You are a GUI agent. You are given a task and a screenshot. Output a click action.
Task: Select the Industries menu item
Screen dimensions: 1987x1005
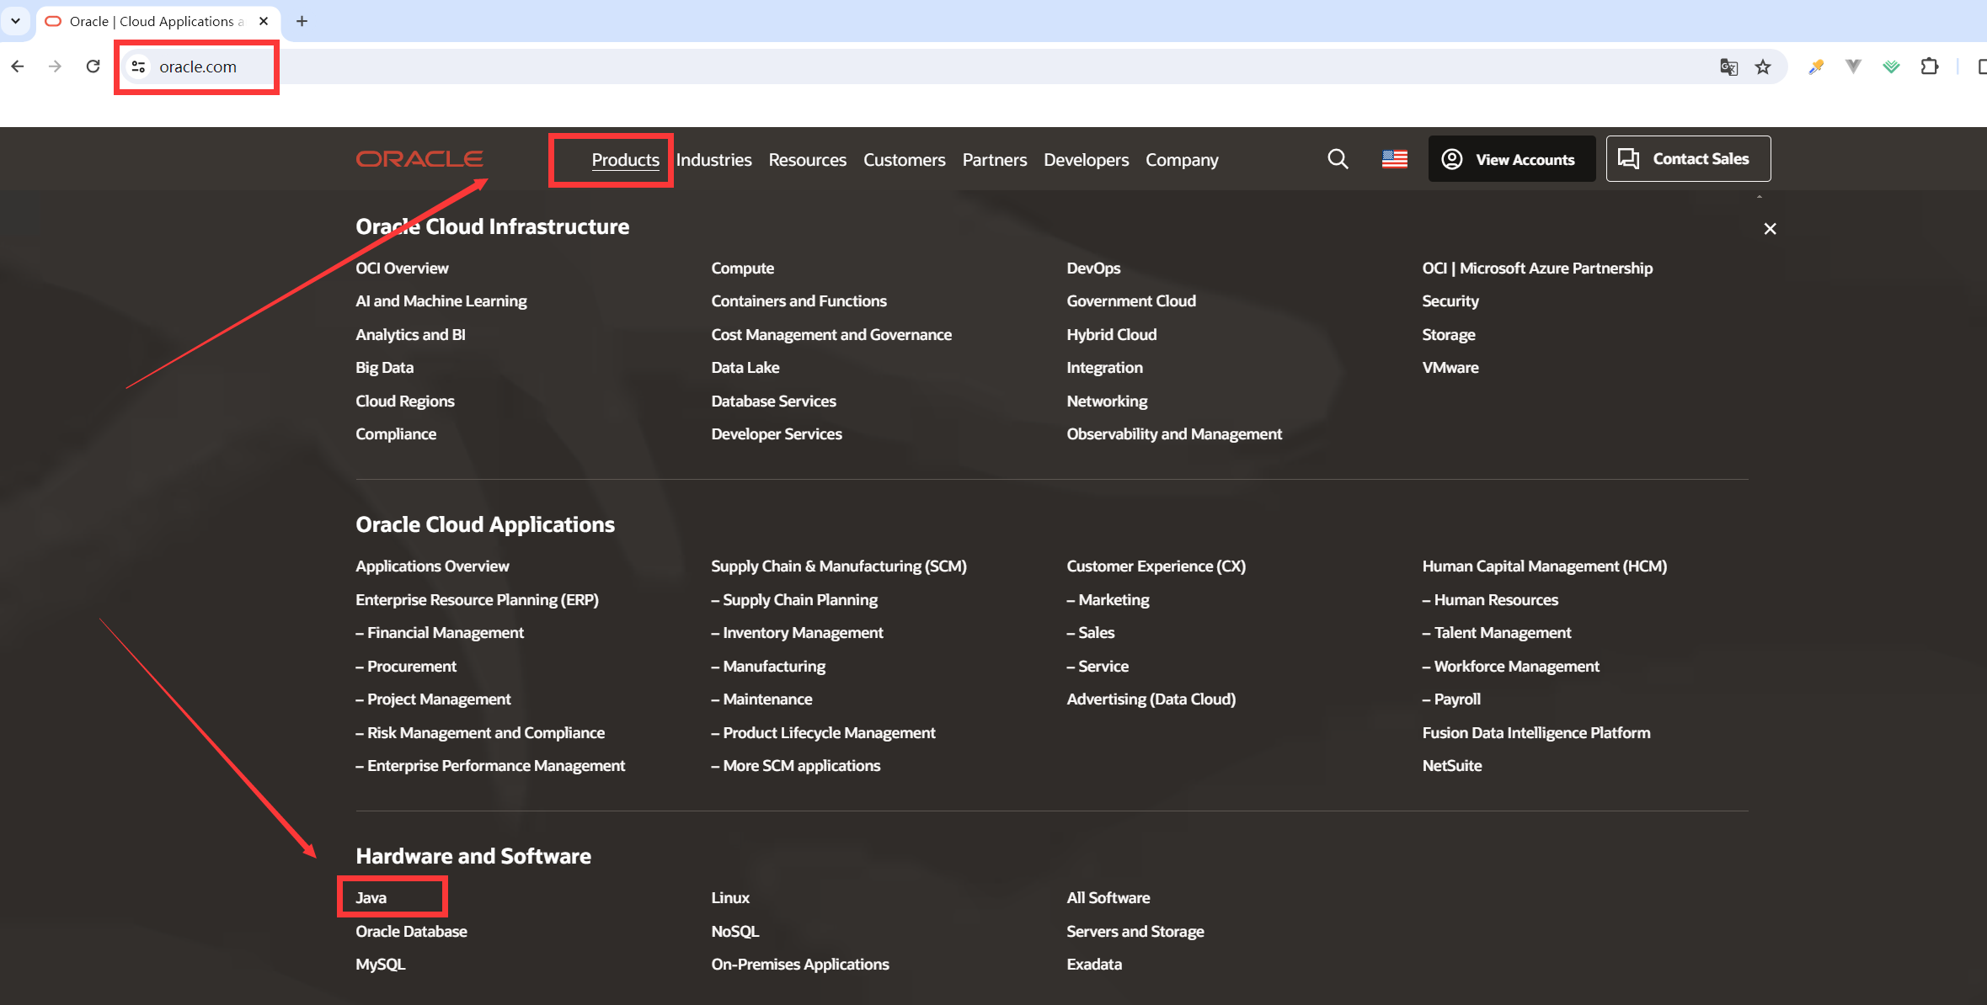(x=714, y=159)
